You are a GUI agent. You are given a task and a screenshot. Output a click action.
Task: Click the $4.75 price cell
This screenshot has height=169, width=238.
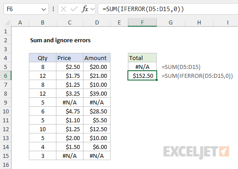pos(70,111)
